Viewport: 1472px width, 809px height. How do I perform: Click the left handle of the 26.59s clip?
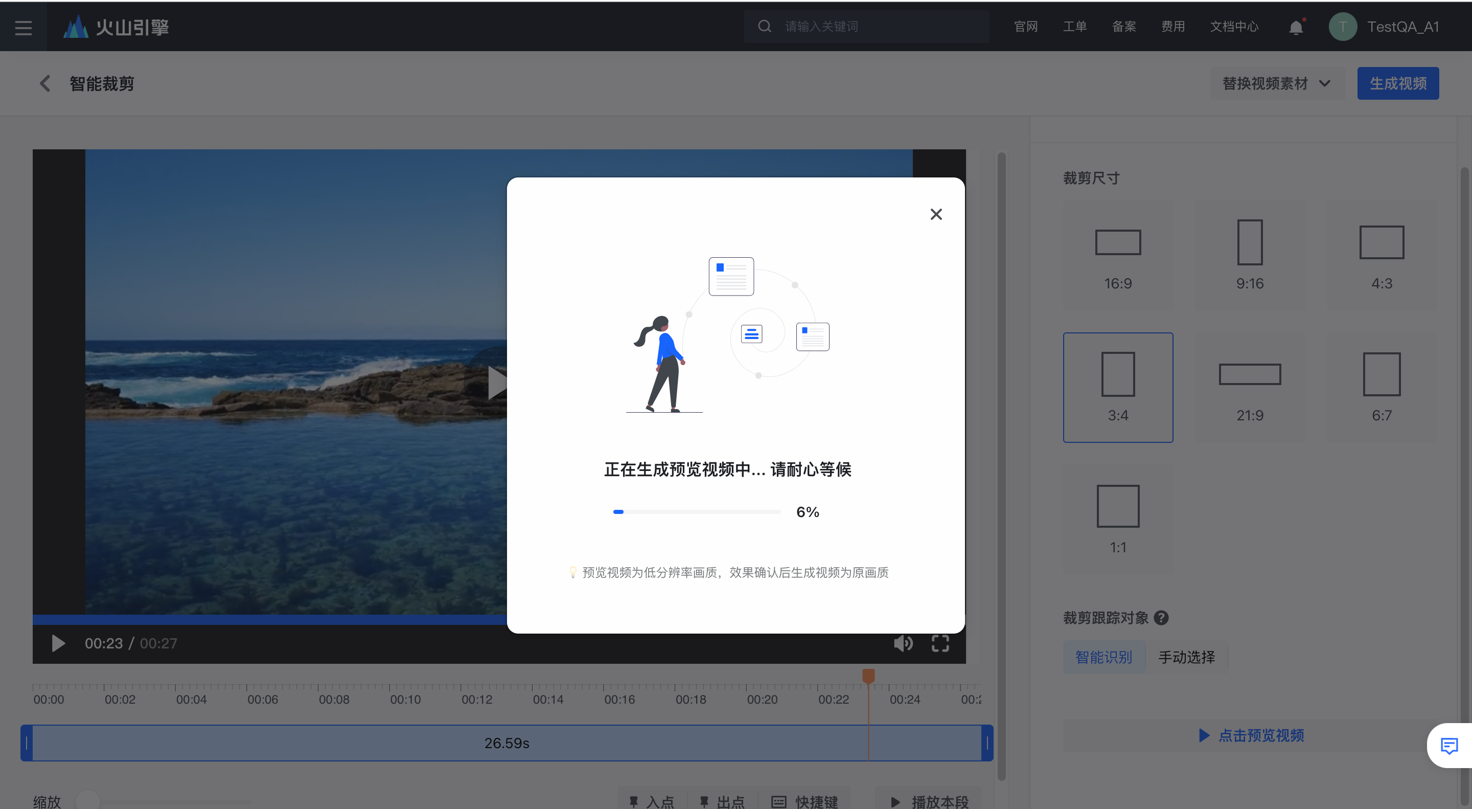pyautogui.click(x=26, y=743)
